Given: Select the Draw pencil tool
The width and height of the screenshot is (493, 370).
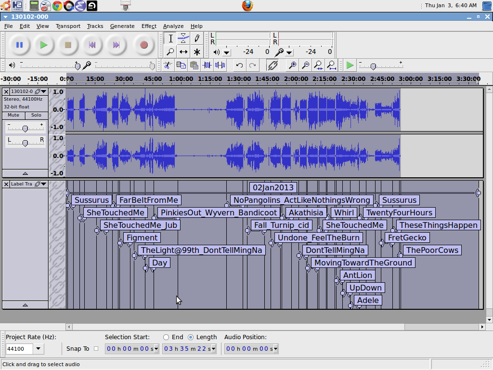Looking at the screenshot, I should [x=197, y=39].
